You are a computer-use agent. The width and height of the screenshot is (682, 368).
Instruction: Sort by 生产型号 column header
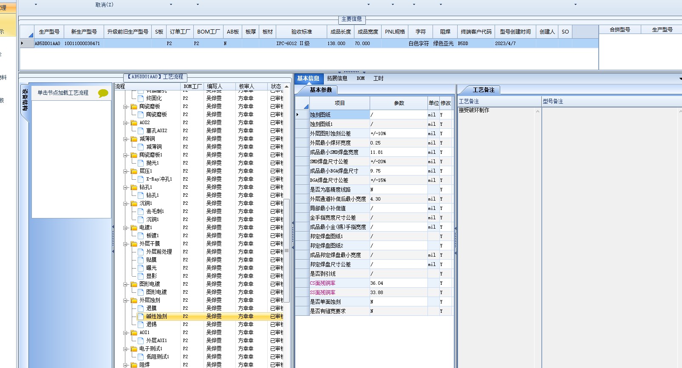tap(49, 32)
